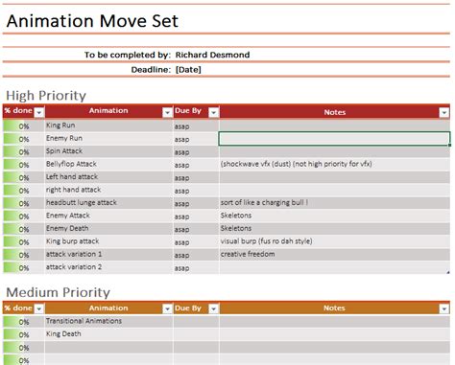Select the 'Richard Desmond' name cell
Screen dimensions: 455x365
tap(212, 55)
